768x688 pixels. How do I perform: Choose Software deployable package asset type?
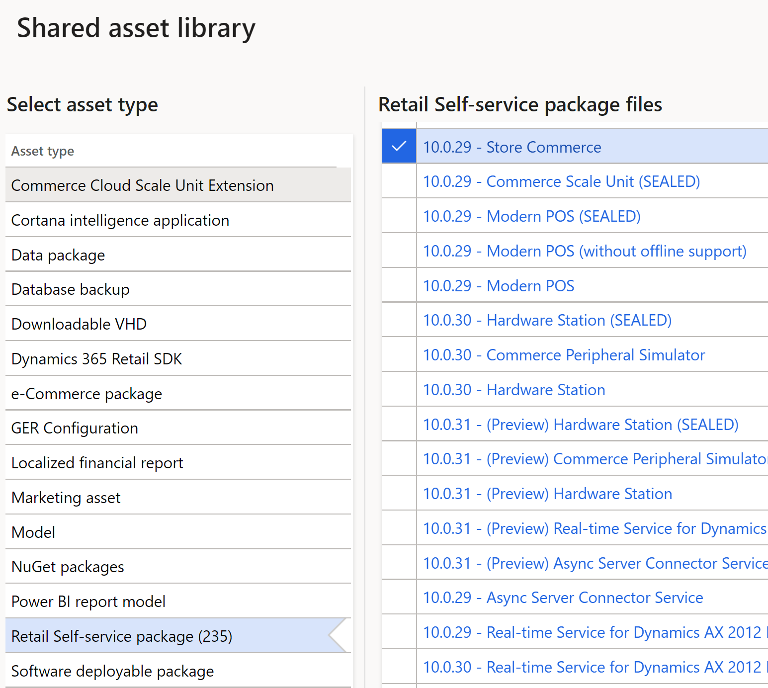point(178,671)
